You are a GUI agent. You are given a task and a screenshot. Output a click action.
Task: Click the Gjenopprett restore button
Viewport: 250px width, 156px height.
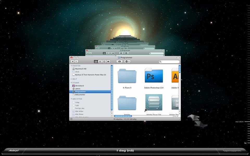pyautogui.click(x=232, y=151)
